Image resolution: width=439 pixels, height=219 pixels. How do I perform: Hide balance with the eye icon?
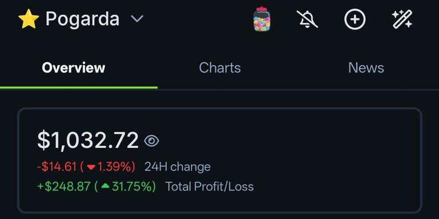(151, 141)
